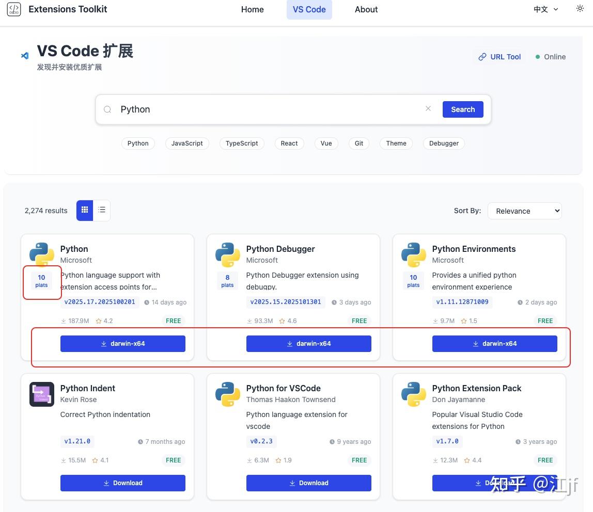Click the URL Tool chain icon

click(x=482, y=57)
